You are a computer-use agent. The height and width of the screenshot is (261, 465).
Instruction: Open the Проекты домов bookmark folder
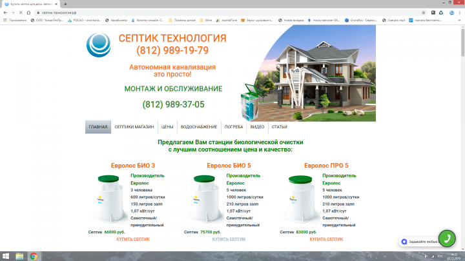[x=182, y=21]
